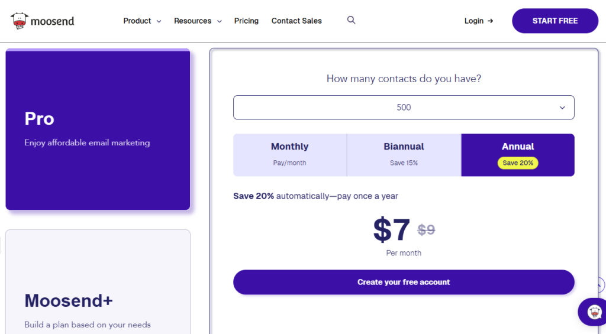Click the 'Per month' label
Screen dimensions: 606x334
pos(404,253)
